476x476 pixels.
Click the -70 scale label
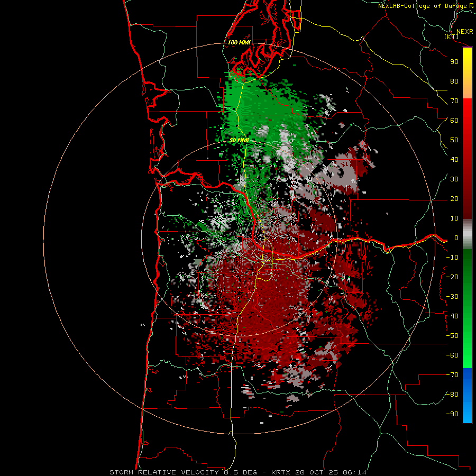(452, 375)
